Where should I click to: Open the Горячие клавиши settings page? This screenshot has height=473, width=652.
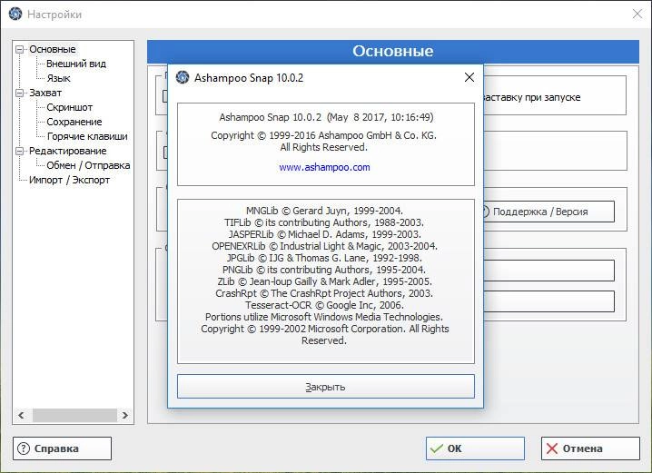coord(87,136)
